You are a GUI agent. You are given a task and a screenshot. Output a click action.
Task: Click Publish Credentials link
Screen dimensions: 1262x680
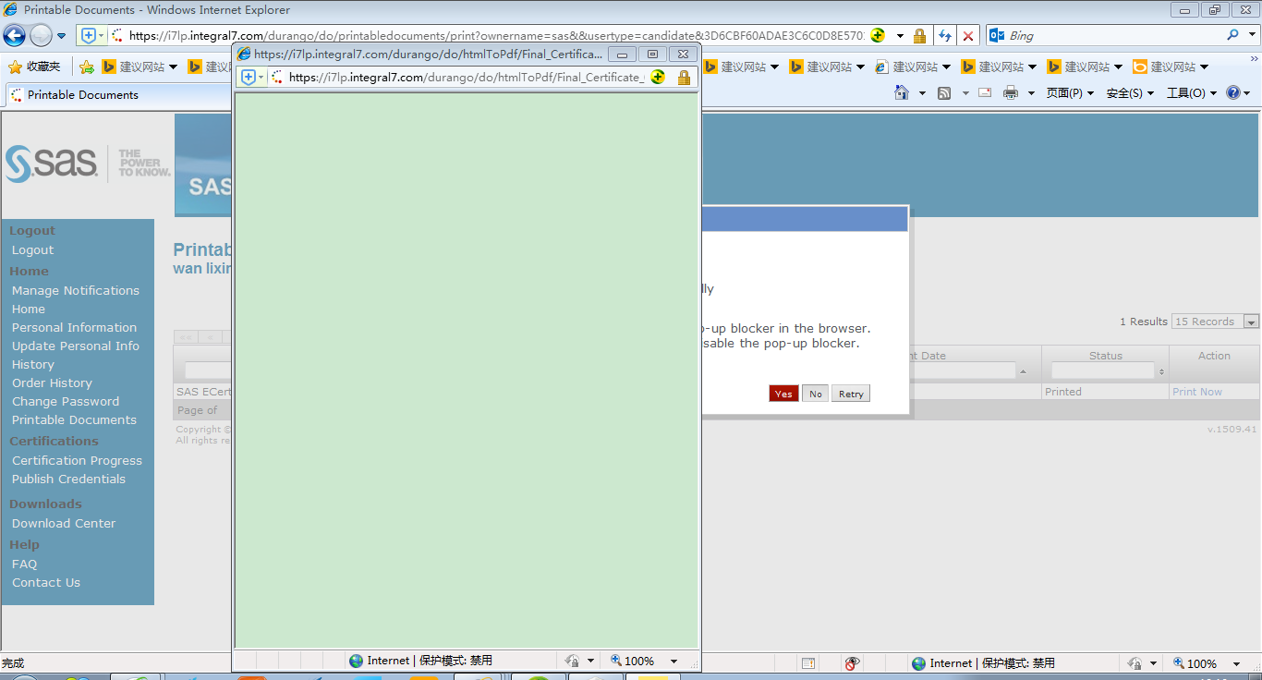(68, 479)
